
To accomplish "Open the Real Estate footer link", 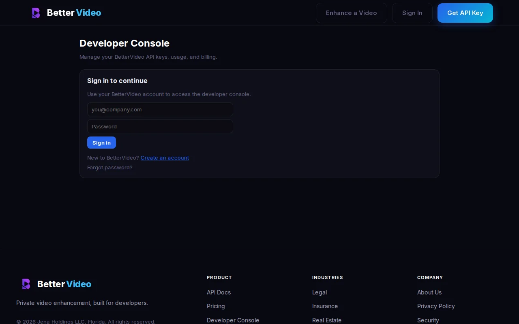I will [x=327, y=320].
